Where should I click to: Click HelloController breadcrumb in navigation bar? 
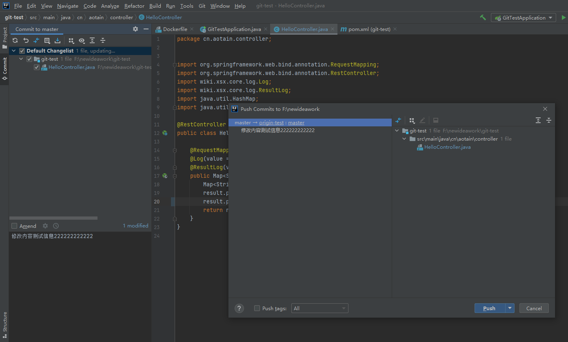tap(160, 18)
